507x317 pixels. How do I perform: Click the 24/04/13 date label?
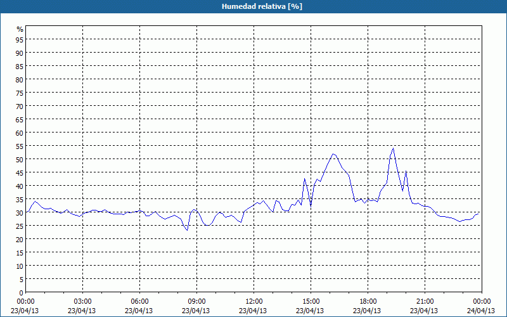481,311
